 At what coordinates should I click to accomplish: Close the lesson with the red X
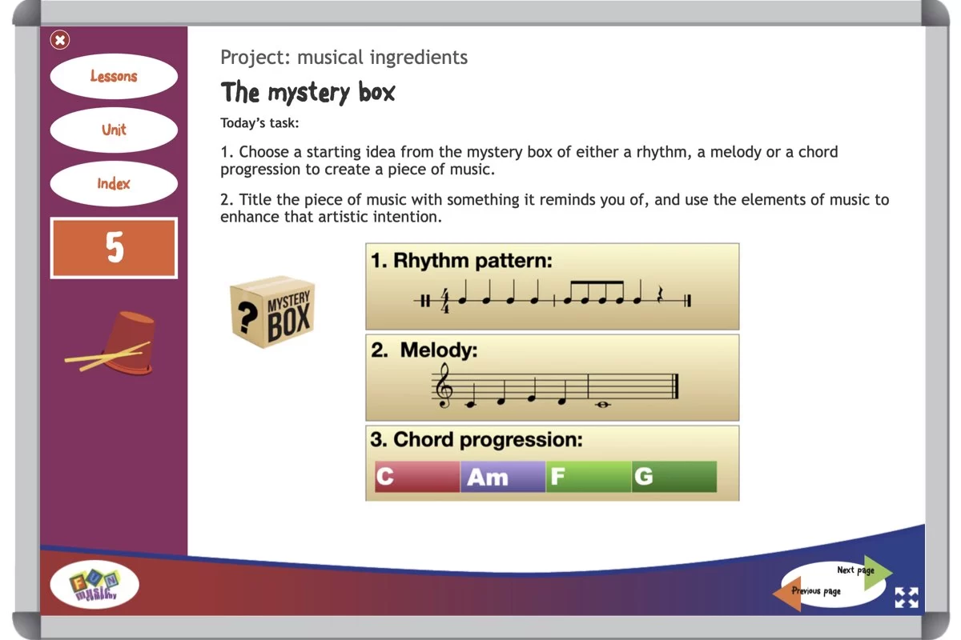coord(59,40)
